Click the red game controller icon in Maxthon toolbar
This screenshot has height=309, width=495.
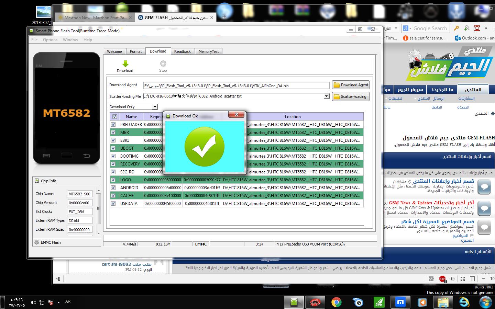pos(477,28)
